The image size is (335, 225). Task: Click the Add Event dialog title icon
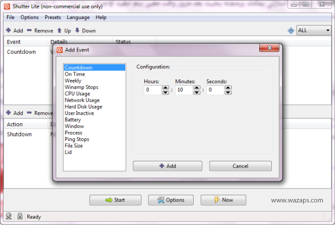coord(60,50)
